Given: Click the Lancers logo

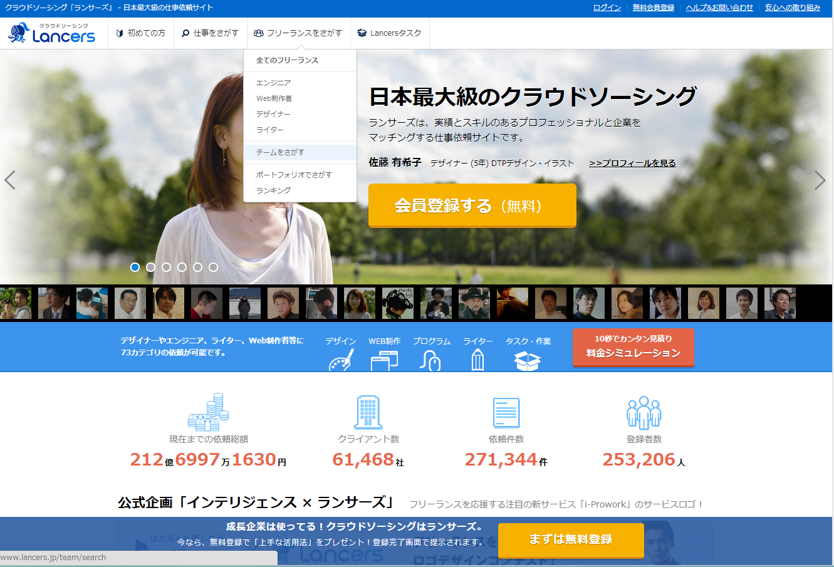Looking at the screenshot, I should [51, 33].
